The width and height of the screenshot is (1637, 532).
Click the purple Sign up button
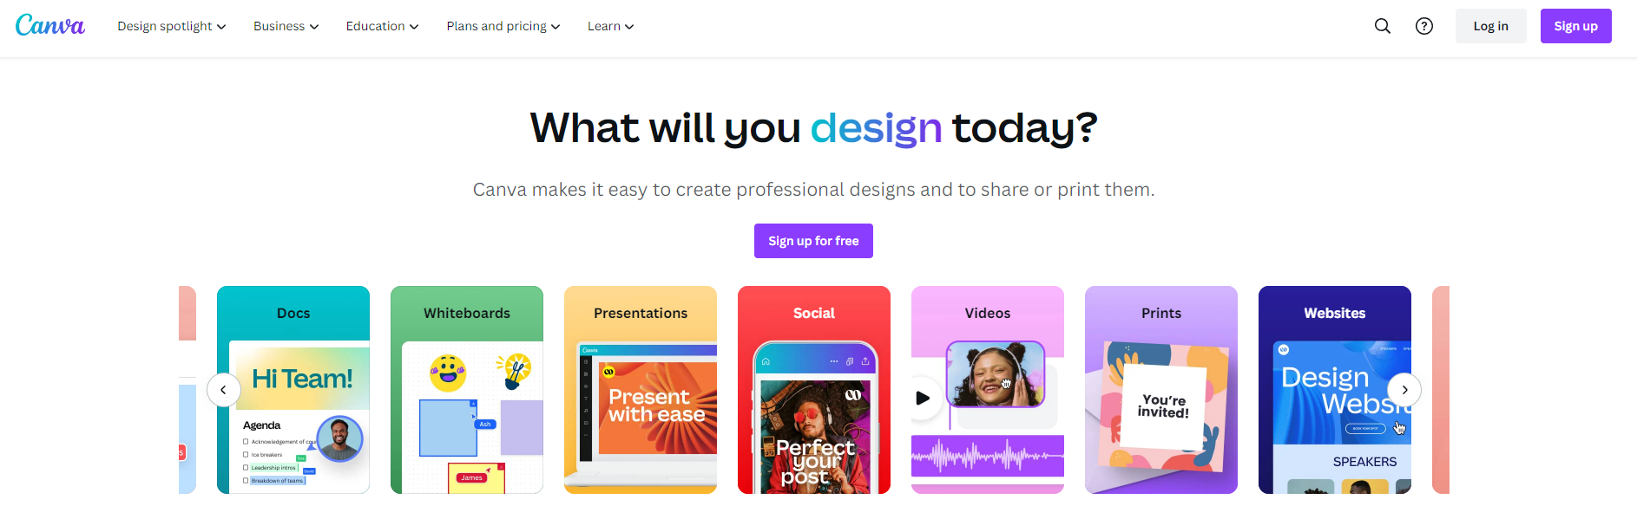click(x=1575, y=26)
